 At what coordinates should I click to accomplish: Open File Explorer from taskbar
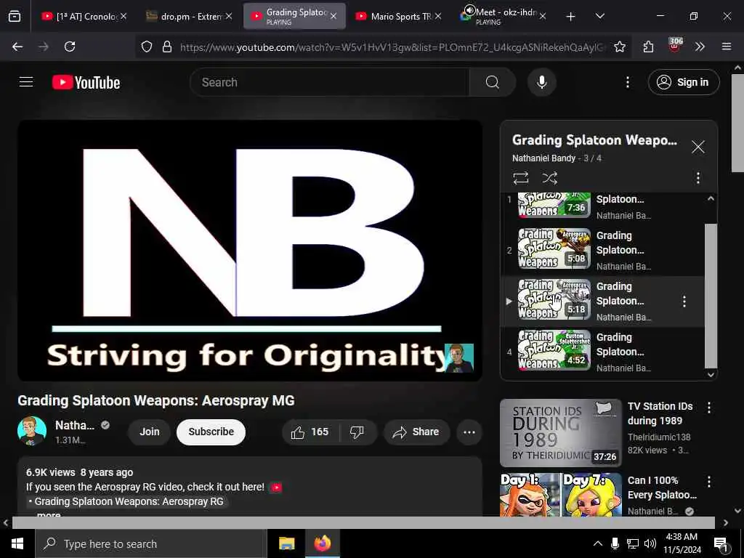pos(286,543)
